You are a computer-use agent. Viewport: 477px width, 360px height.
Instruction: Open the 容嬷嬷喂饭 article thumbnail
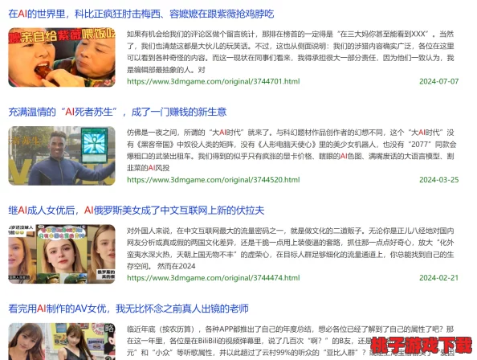(x=62, y=57)
